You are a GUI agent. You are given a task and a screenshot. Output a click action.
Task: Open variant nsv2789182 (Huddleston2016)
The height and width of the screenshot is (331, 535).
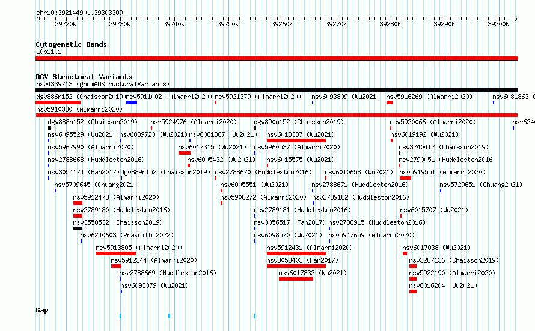tap(361, 197)
